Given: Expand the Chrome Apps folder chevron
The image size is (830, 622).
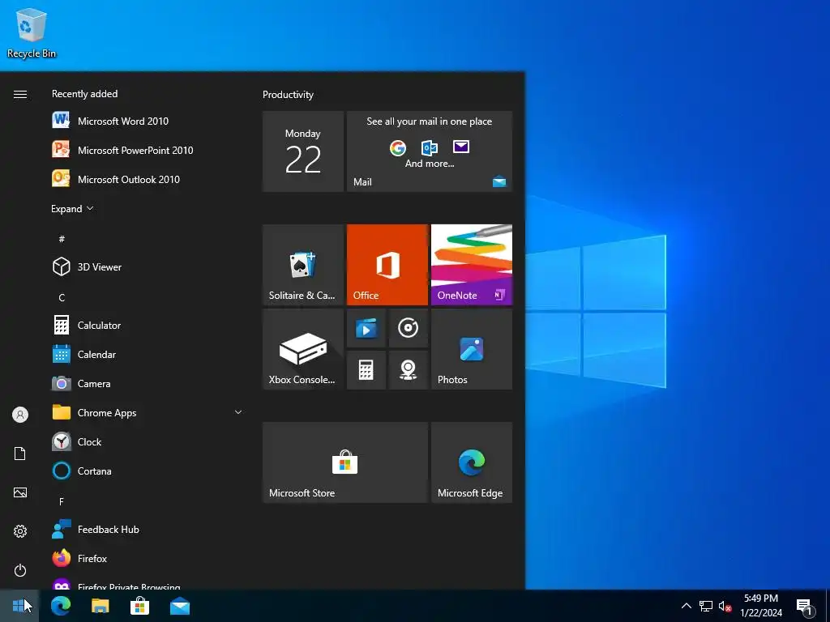Looking at the screenshot, I should [x=238, y=412].
